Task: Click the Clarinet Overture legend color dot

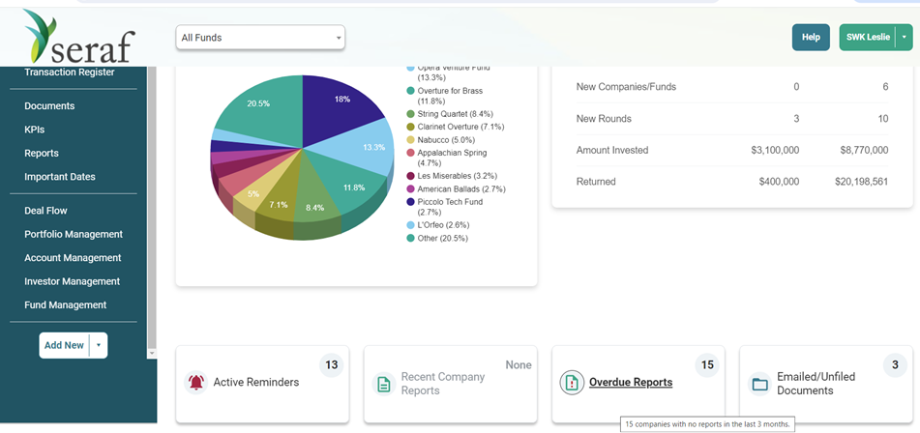Action: 411,127
